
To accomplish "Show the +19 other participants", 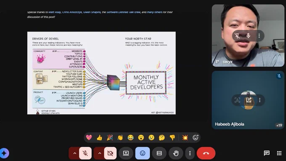I will tap(279, 125).
